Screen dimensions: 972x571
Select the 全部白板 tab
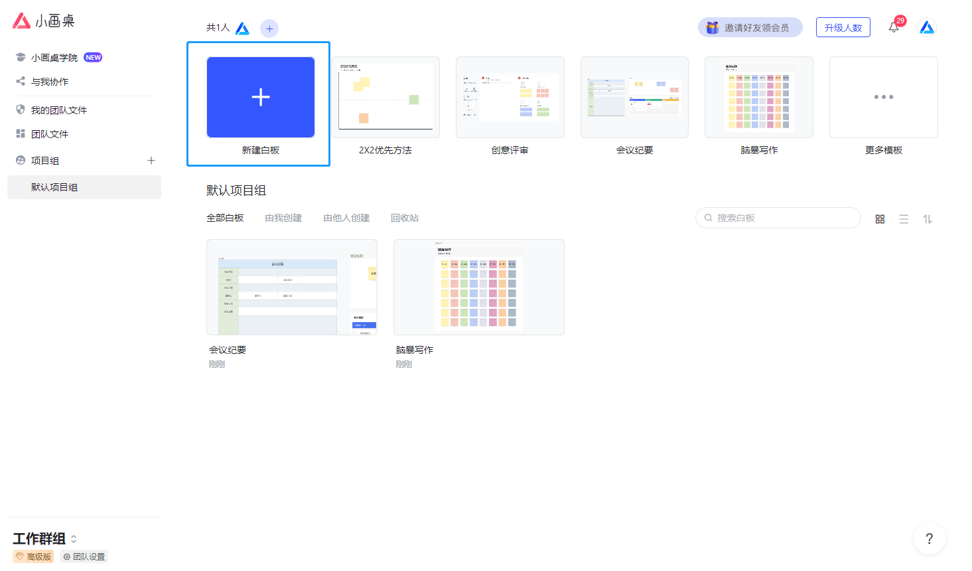click(x=225, y=218)
